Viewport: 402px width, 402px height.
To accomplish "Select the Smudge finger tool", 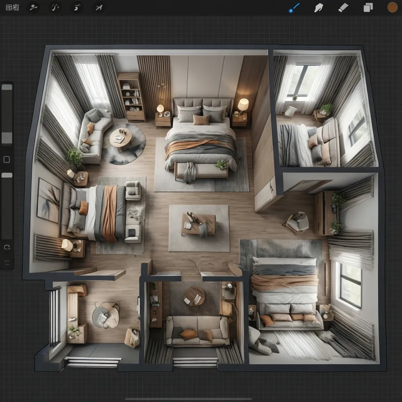I will pyautogui.click(x=318, y=8).
